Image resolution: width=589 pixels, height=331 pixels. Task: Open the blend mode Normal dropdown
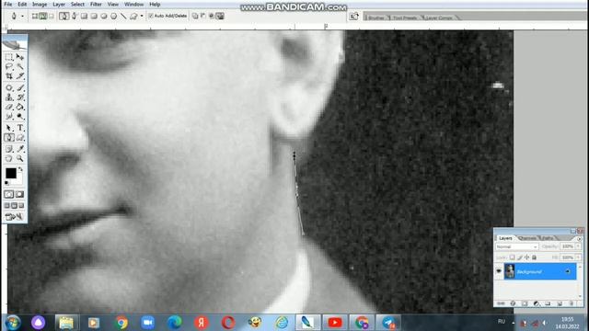click(516, 246)
